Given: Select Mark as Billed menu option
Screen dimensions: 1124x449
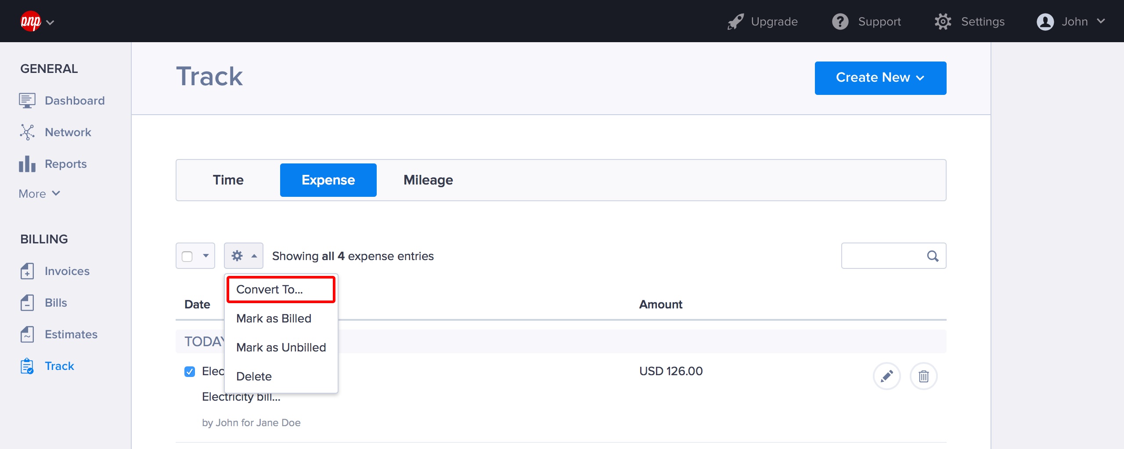Looking at the screenshot, I should tap(274, 319).
